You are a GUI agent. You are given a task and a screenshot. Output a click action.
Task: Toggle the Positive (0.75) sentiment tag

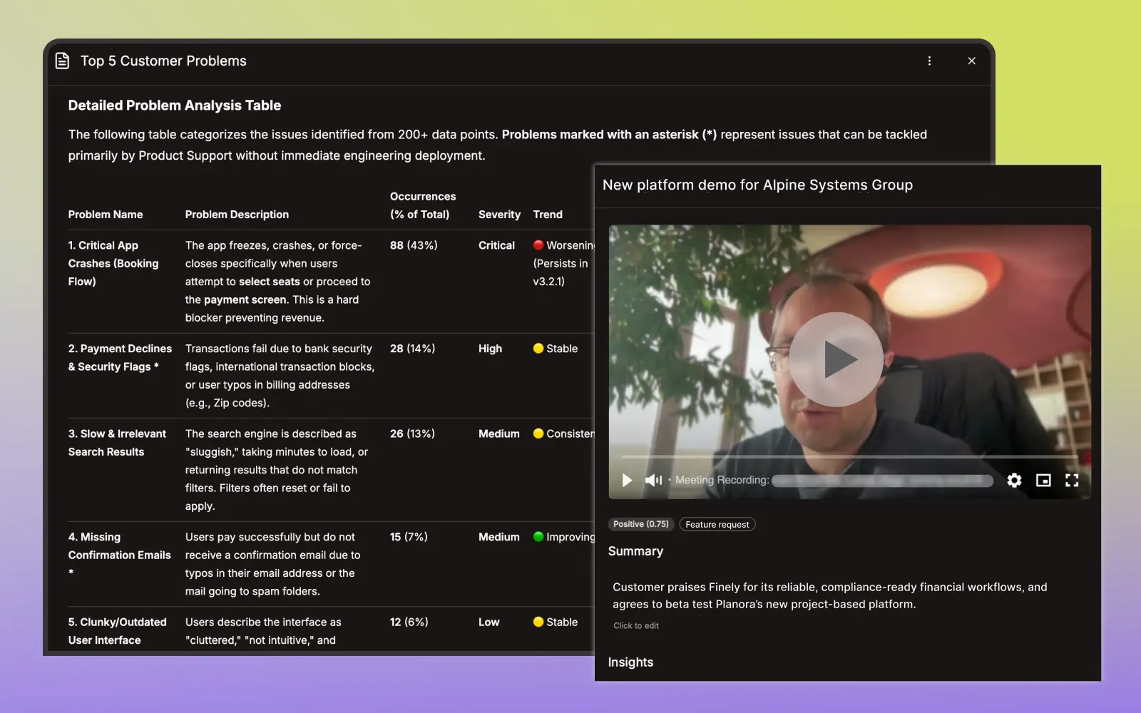pyautogui.click(x=640, y=524)
